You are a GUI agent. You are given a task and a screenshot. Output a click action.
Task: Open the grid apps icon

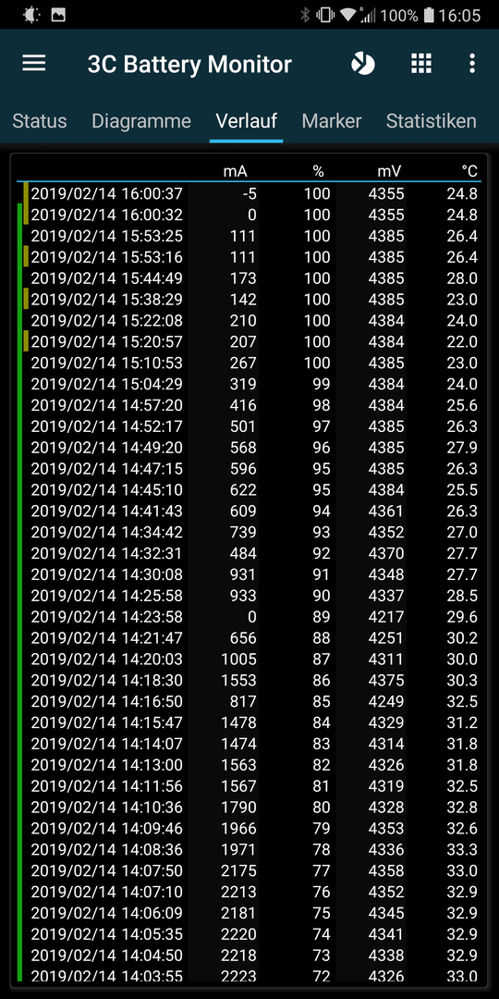(x=421, y=63)
